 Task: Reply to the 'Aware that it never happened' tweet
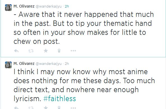16,51
